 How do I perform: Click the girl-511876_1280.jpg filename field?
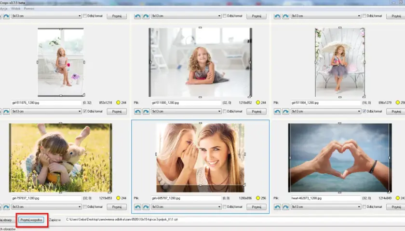[x=46, y=103]
